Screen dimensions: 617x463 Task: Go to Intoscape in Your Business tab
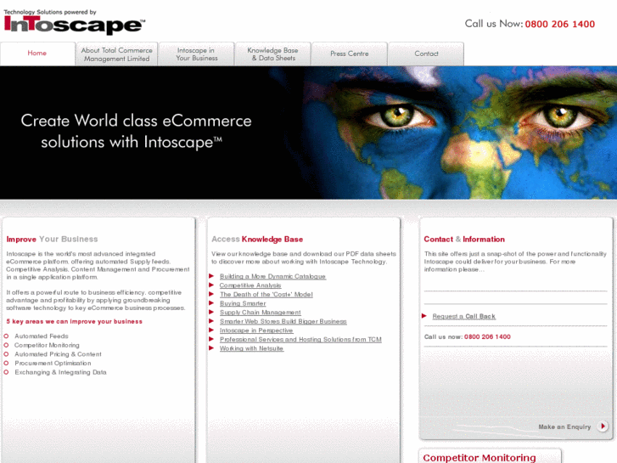[x=196, y=54]
